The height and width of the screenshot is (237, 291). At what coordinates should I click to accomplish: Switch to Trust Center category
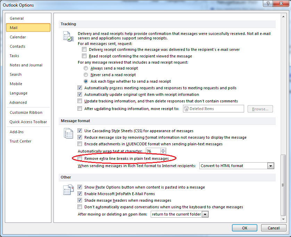point(20,141)
